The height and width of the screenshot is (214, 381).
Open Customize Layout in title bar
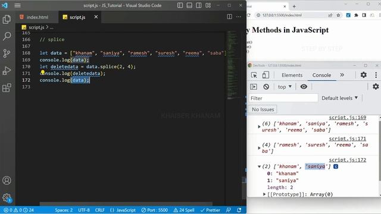coord(208,5)
